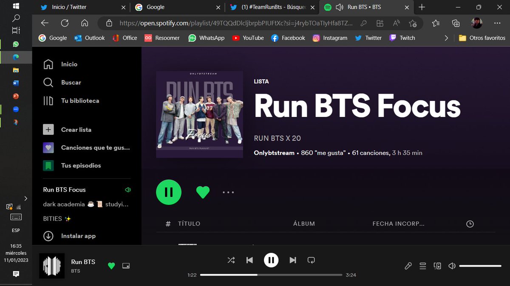Screen dimensions: 510x286
Task: Open Windows taskbar search
Action: pyautogui.click(x=16, y=18)
